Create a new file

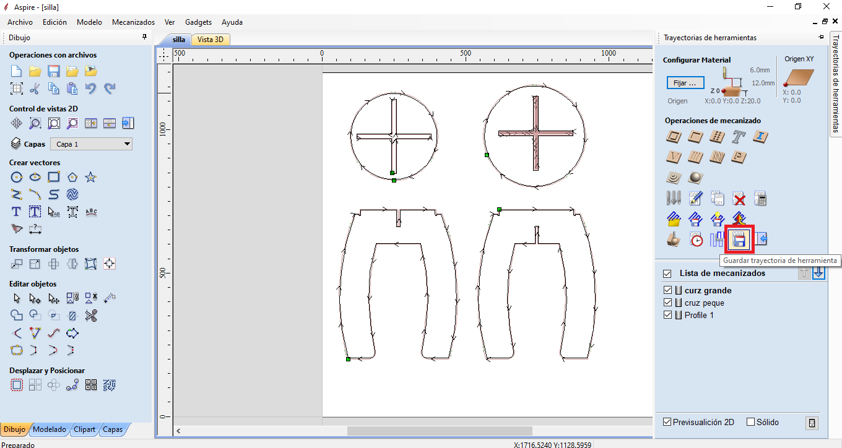click(17, 71)
